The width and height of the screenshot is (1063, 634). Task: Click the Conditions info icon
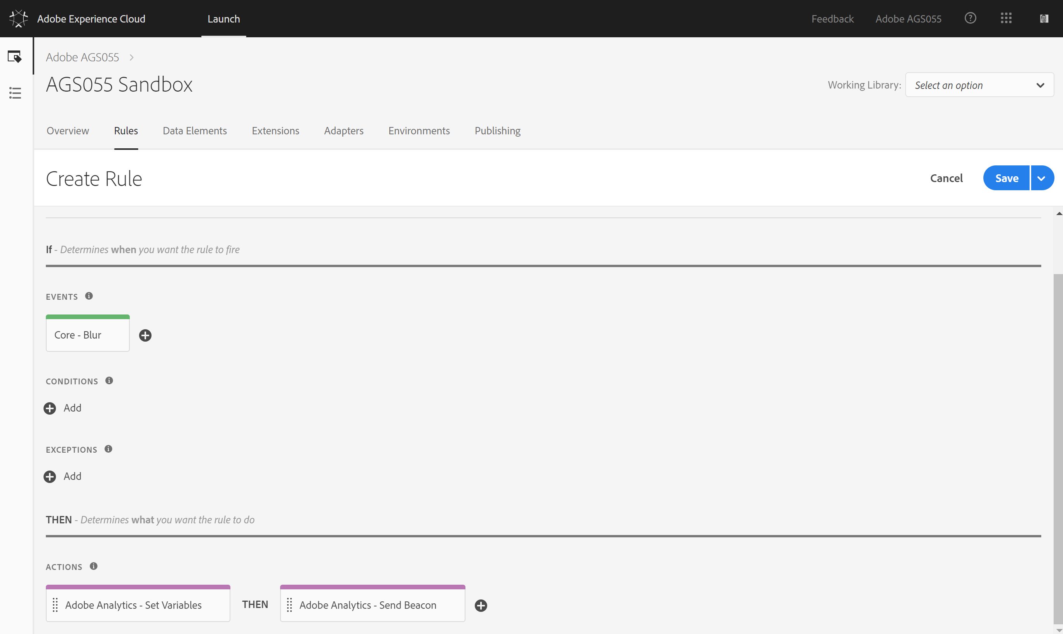click(109, 380)
